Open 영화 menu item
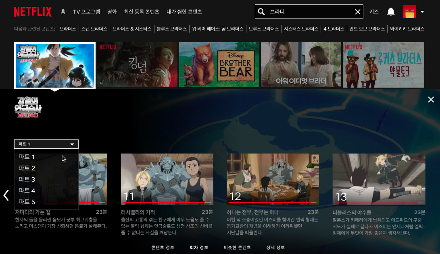 pyautogui.click(x=112, y=12)
